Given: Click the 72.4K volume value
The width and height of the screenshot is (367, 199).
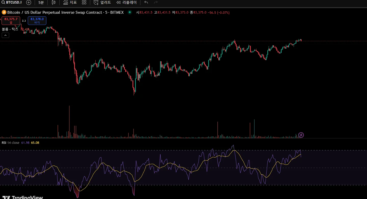Looking at the screenshot, I should pos(25,29).
